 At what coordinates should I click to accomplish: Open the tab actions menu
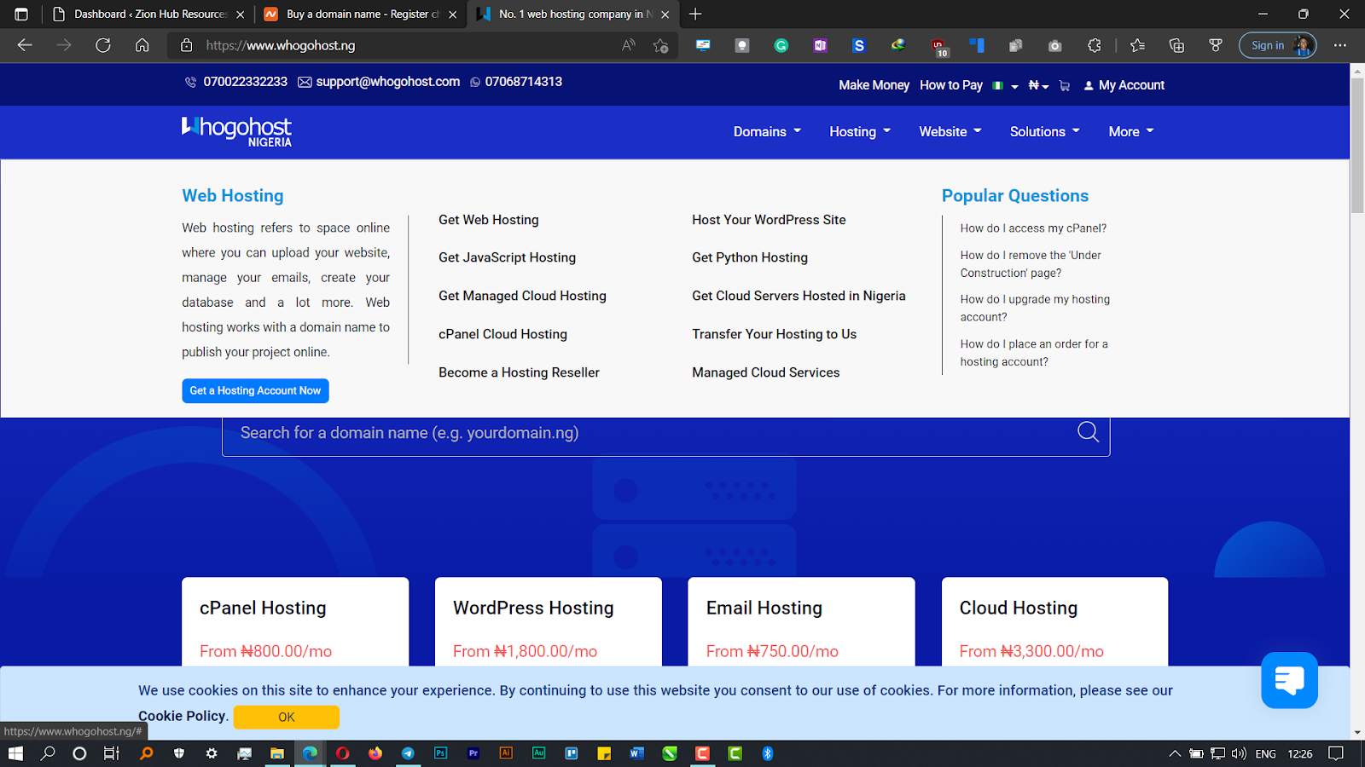click(x=21, y=14)
